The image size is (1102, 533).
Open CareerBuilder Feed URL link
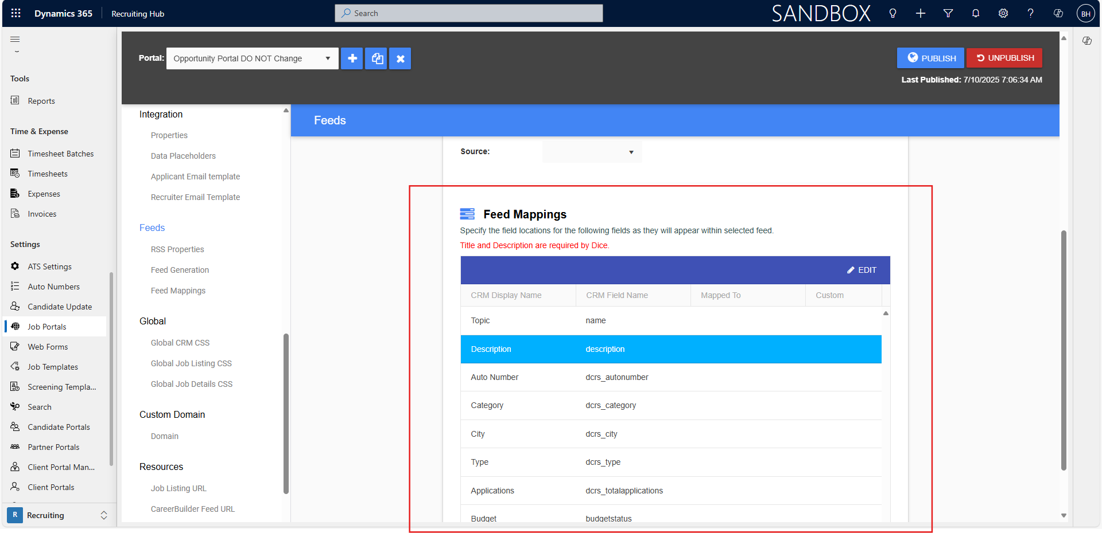tap(193, 509)
